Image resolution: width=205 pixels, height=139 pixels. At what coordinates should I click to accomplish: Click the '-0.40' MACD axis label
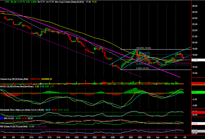pyautogui.click(x=195, y=100)
